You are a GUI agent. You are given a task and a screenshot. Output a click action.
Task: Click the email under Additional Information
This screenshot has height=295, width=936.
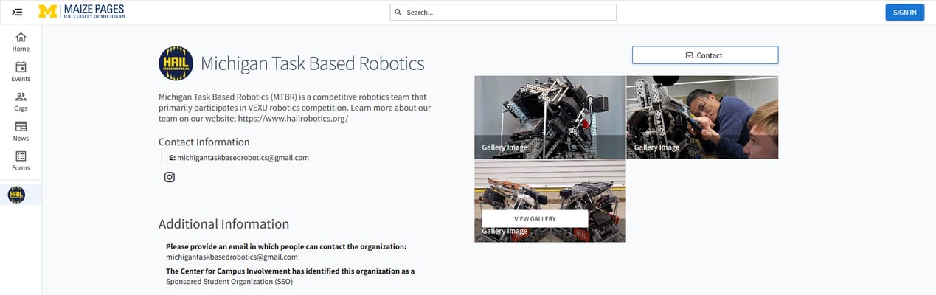232,257
